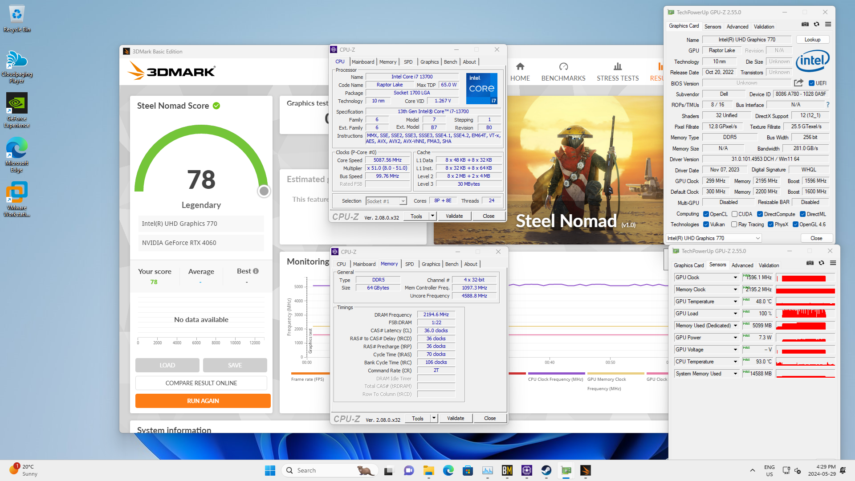Toggle the UEFI checkbox in GPU-Z

811,83
